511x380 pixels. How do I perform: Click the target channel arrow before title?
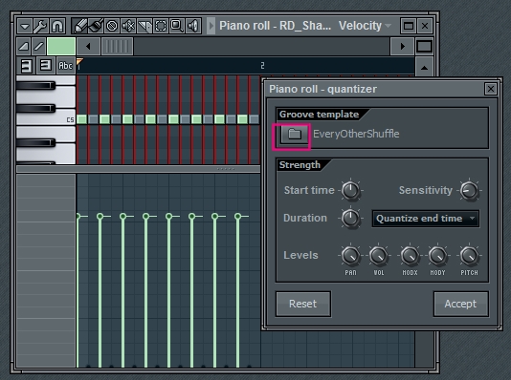tap(211, 26)
